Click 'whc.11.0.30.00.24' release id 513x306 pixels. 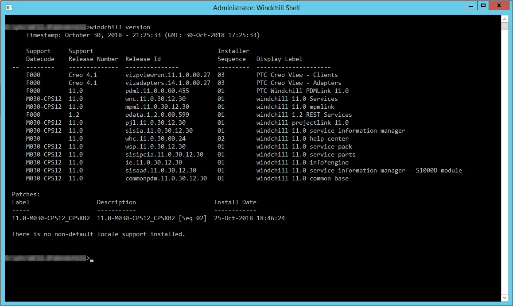pos(155,138)
